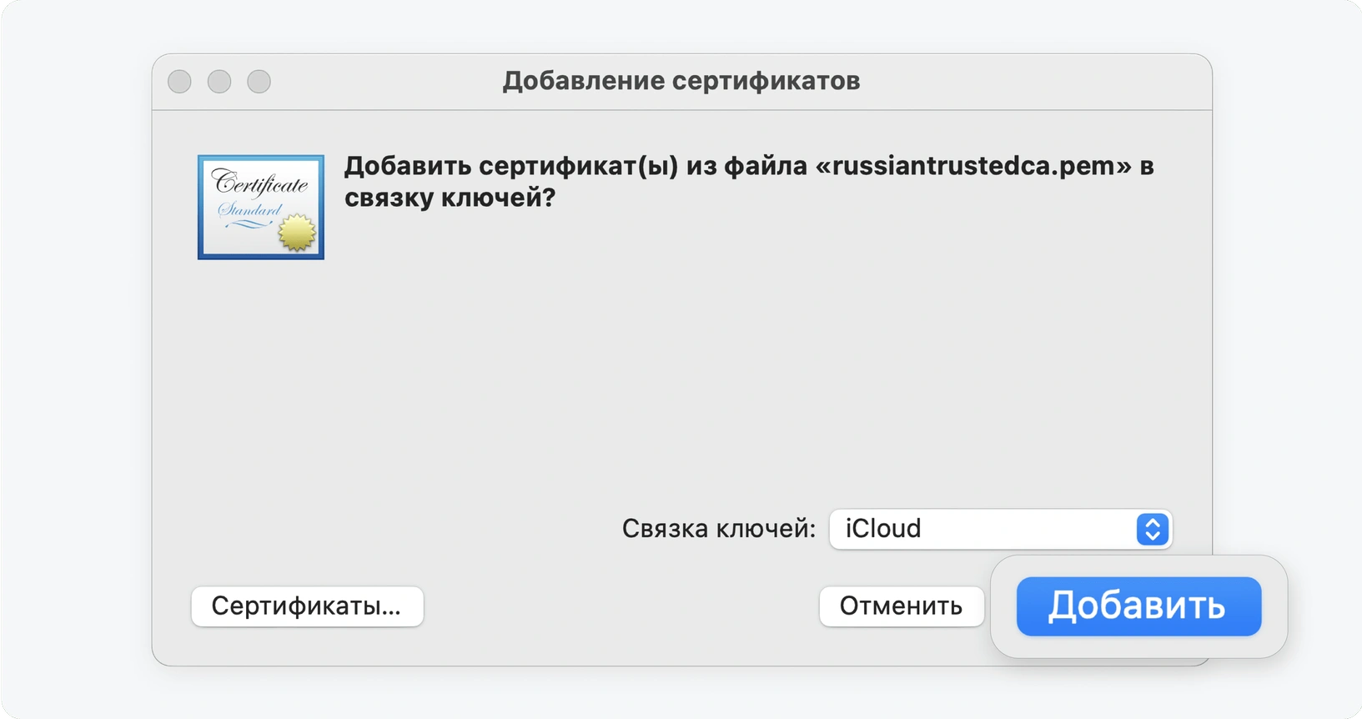Click the cursive Certificate text on icon
The image size is (1362, 719).
coord(259,182)
